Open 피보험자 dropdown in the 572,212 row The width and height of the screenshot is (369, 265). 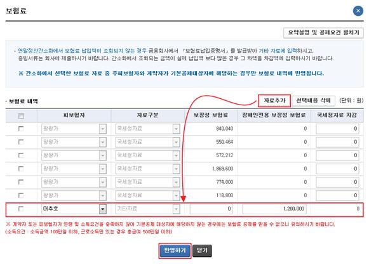tap(74, 155)
